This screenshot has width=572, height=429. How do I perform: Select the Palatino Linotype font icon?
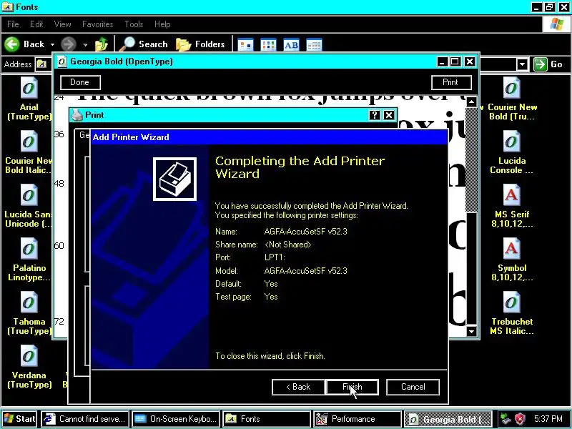(29, 248)
